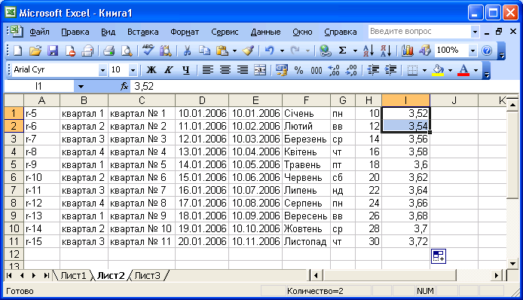Click the horizontal scrollbar right arrow

(x=497, y=276)
